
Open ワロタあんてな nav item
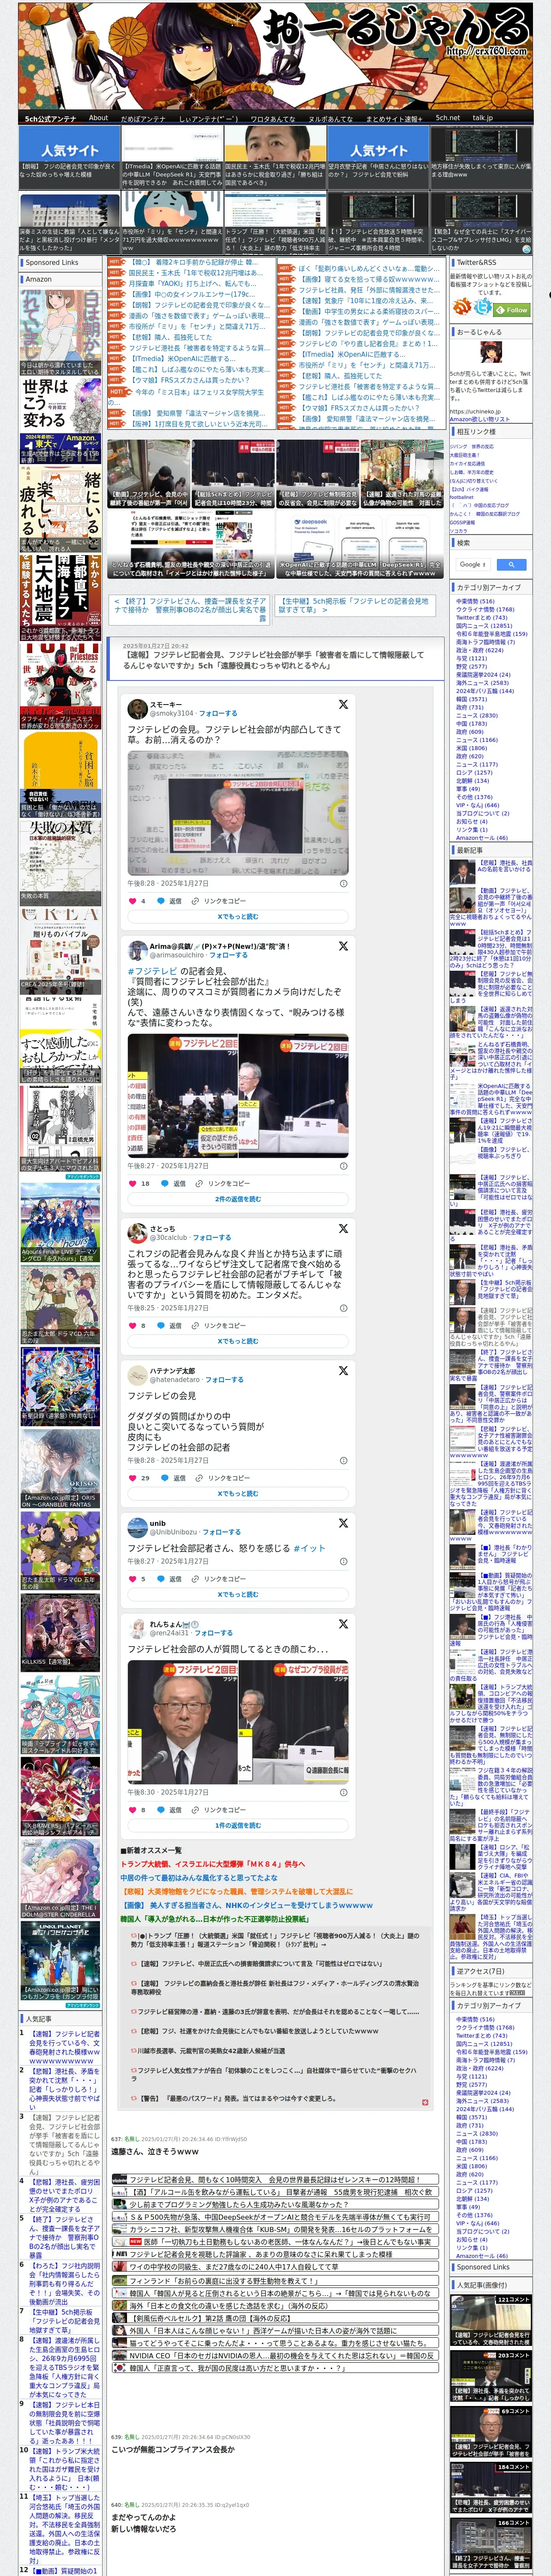[x=272, y=118]
